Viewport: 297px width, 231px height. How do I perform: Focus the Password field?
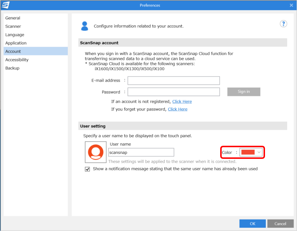click(x=173, y=92)
